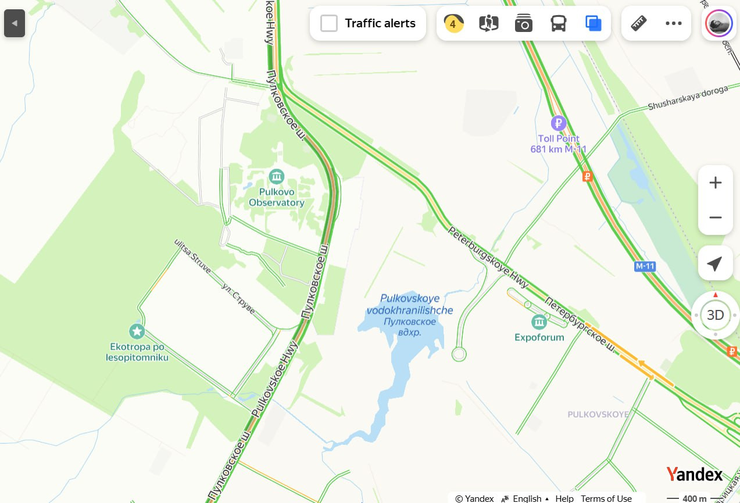Locate me with the arrow icon
Screen dimensions: 740x503
point(716,263)
